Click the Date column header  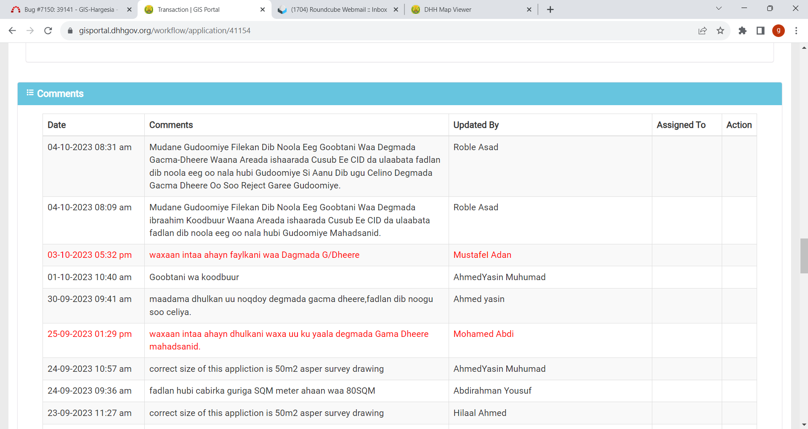[57, 125]
